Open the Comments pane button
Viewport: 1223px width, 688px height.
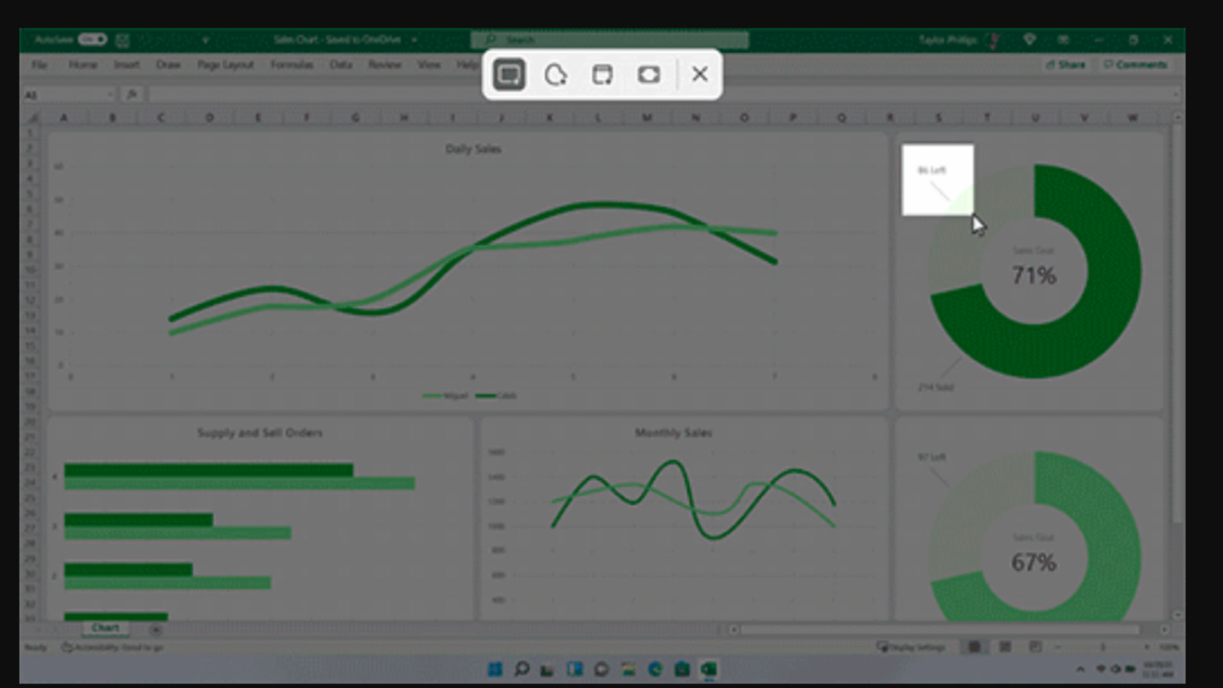coord(1135,64)
